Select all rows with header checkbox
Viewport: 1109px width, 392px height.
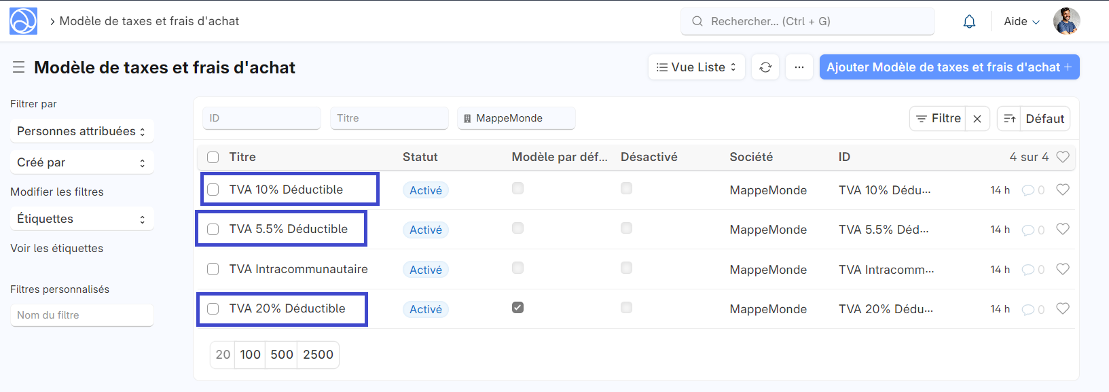(x=213, y=157)
